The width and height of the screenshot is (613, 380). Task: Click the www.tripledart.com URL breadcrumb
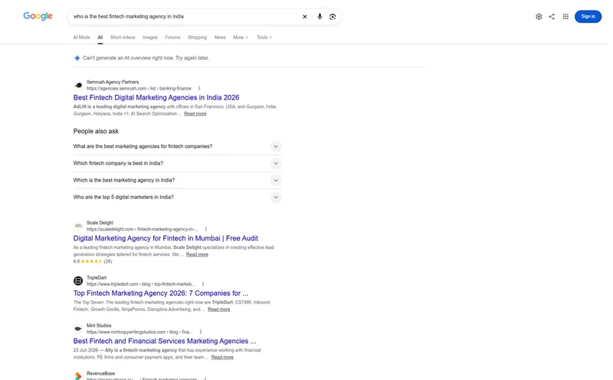click(141, 283)
